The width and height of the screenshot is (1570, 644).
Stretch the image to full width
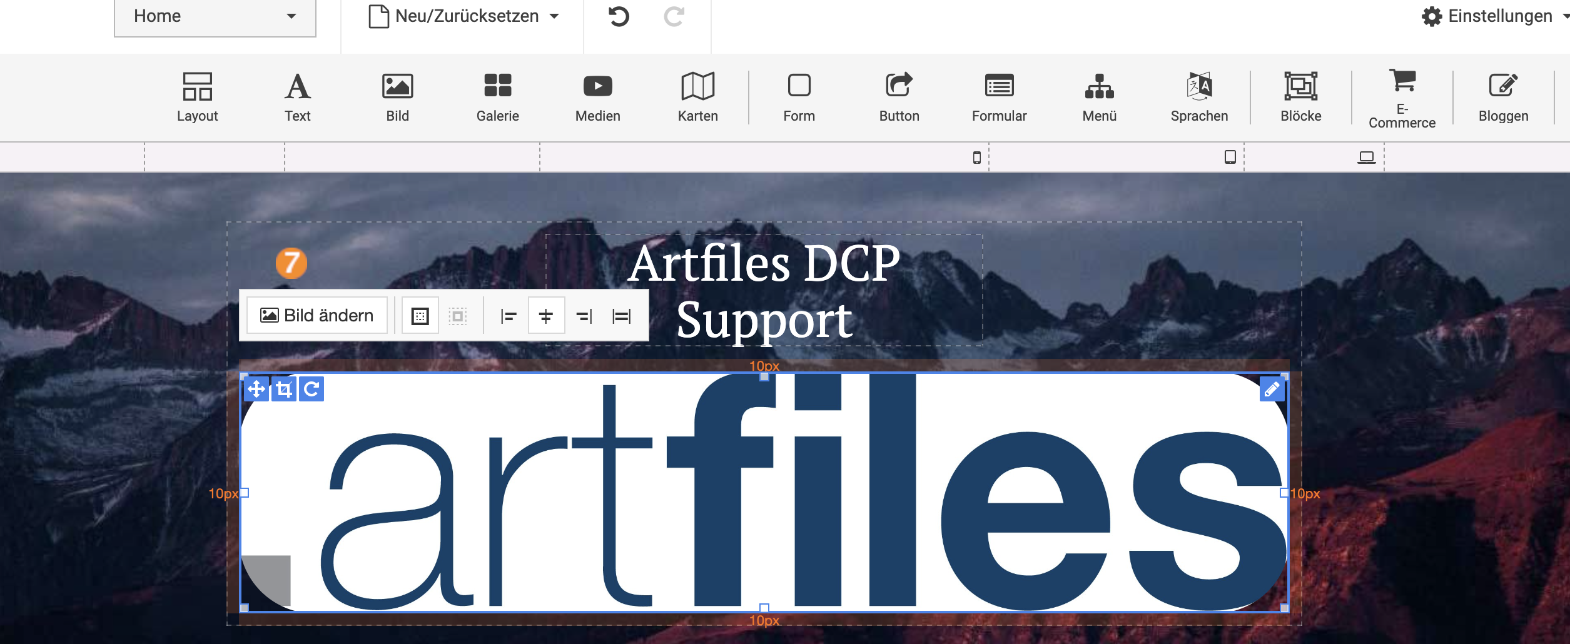[621, 316]
